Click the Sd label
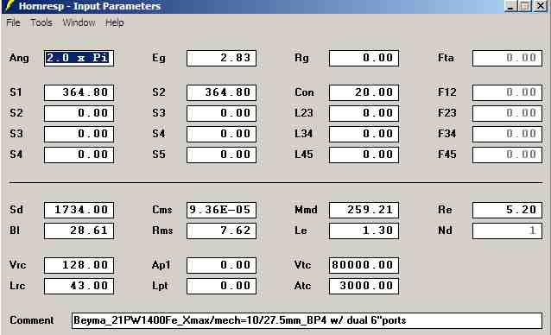This screenshot has height=335, width=551. click(16, 210)
